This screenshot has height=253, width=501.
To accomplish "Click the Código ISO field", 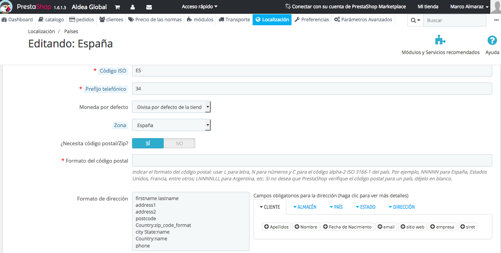I will click(x=312, y=71).
